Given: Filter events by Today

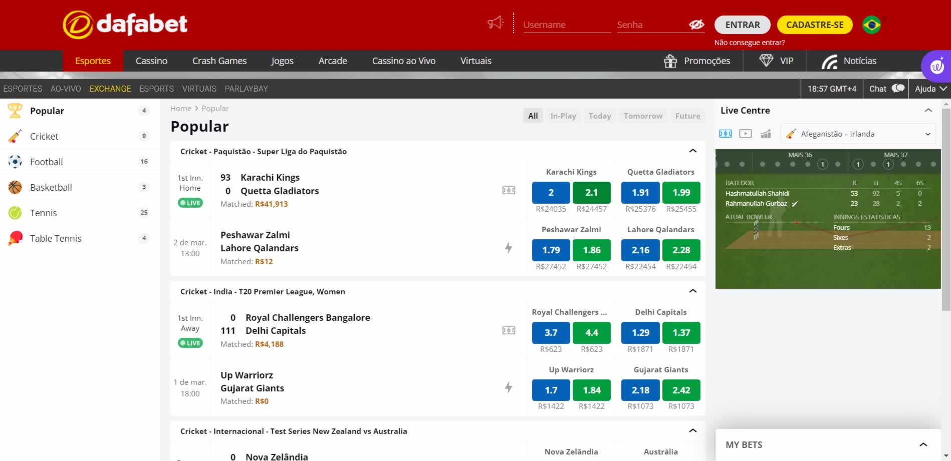Looking at the screenshot, I should [x=600, y=116].
